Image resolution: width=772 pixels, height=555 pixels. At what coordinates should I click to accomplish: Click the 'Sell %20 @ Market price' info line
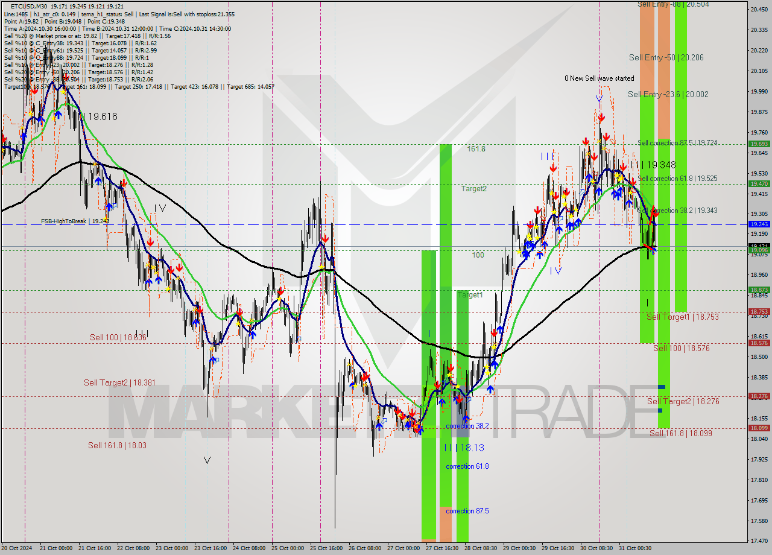(x=87, y=36)
